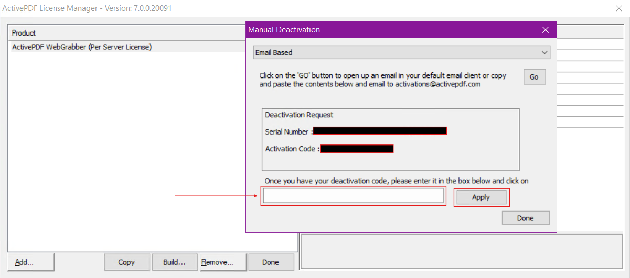Close the ActivePDF License Manager window
Image resolution: width=630 pixels, height=278 pixels.
pos(618,8)
